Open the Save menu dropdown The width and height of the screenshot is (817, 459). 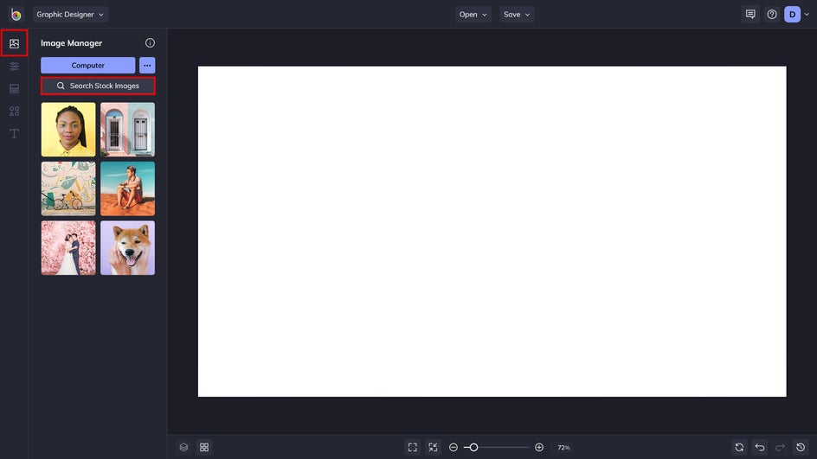pos(517,15)
